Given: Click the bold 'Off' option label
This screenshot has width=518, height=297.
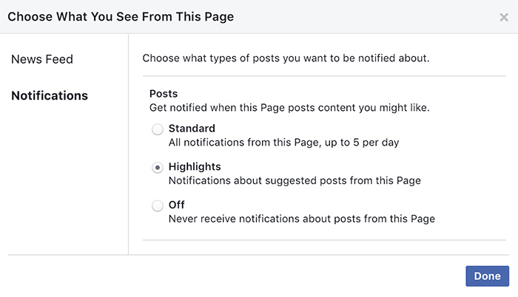Looking at the screenshot, I should tap(177, 205).
